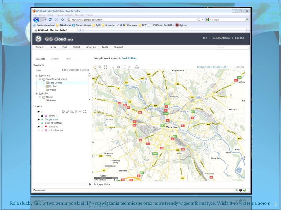The image size is (281, 210).
Task: Add a new layer with the plus icon
Action: [63, 111]
